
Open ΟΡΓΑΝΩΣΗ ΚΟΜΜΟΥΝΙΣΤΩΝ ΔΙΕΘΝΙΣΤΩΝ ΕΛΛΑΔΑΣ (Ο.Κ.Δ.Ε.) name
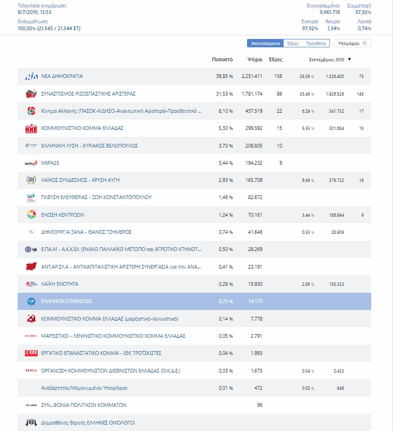pos(111,371)
